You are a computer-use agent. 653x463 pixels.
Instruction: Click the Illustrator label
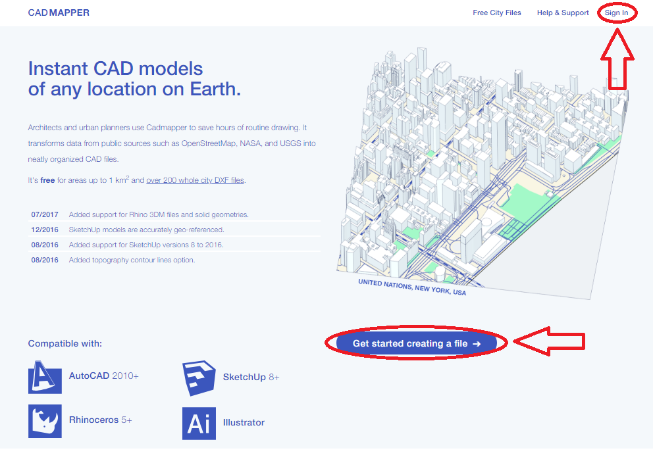point(244,422)
